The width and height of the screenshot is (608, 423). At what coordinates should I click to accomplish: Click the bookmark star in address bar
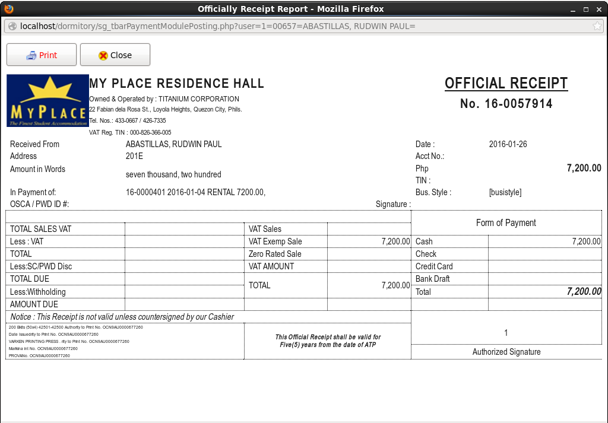(597, 26)
